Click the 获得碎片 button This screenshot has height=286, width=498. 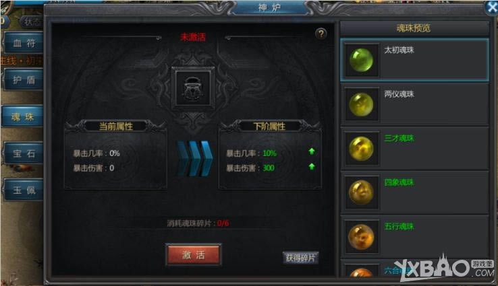tap(300, 258)
